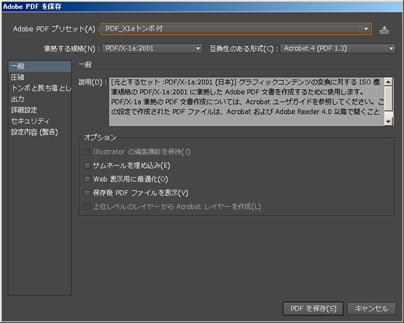The height and width of the screenshot is (323, 404).
Task: Enable サムネールを埋め込み checkbox
Action: [x=87, y=165]
